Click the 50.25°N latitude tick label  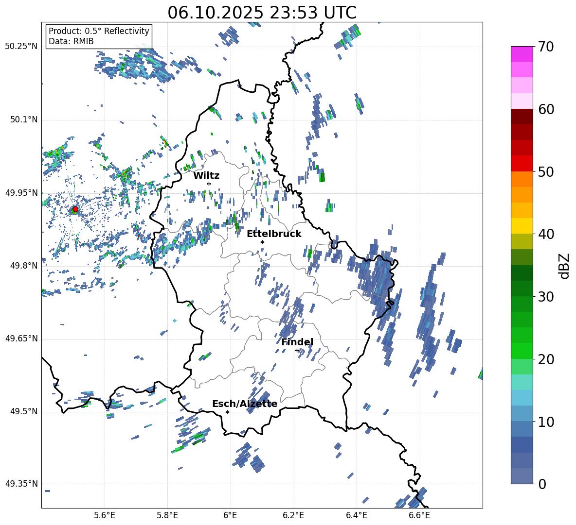(21, 47)
